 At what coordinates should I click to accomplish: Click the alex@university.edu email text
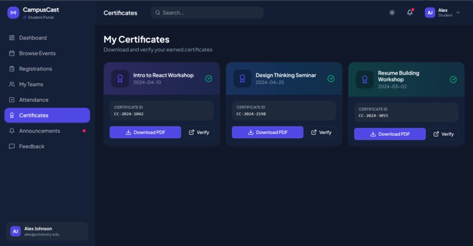point(42,234)
